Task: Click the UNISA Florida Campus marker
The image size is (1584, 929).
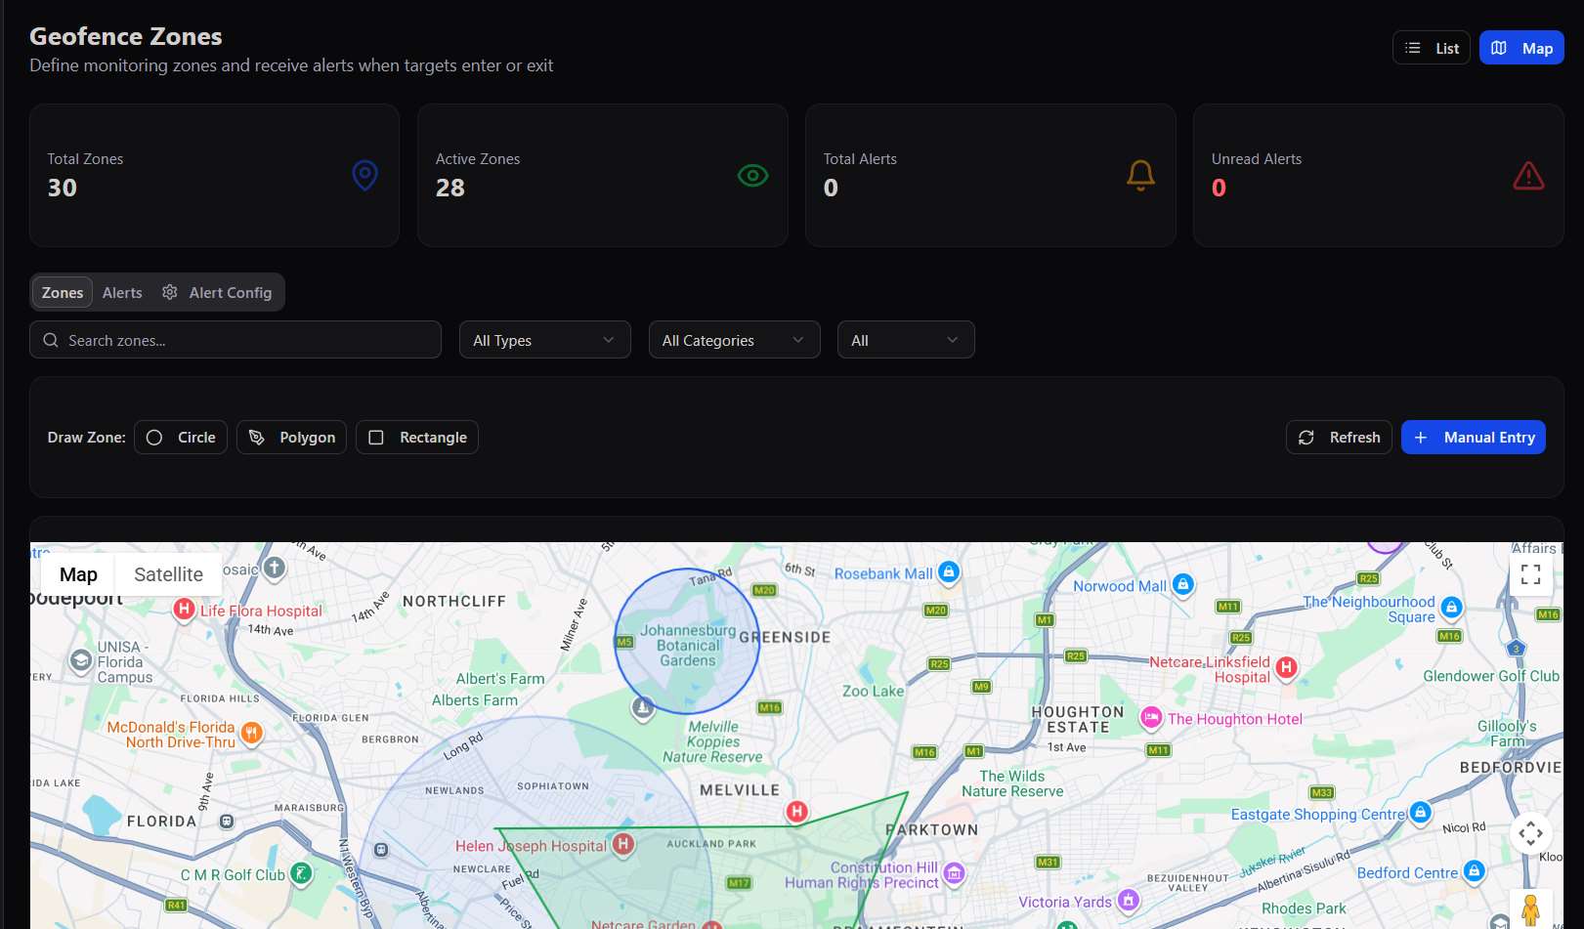Action: 81,661
